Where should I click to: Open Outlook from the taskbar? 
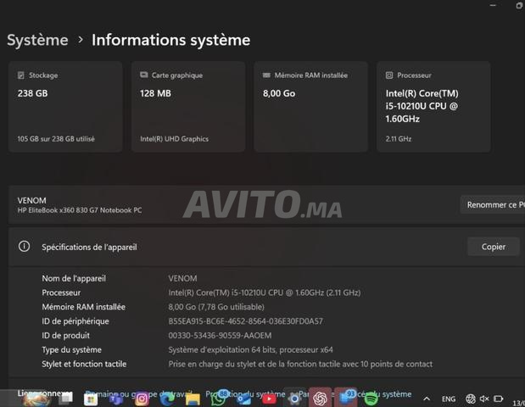pyautogui.click(x=243, y=399)
